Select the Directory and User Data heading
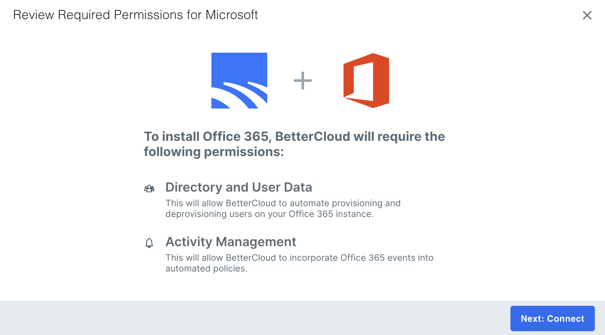 239,187
